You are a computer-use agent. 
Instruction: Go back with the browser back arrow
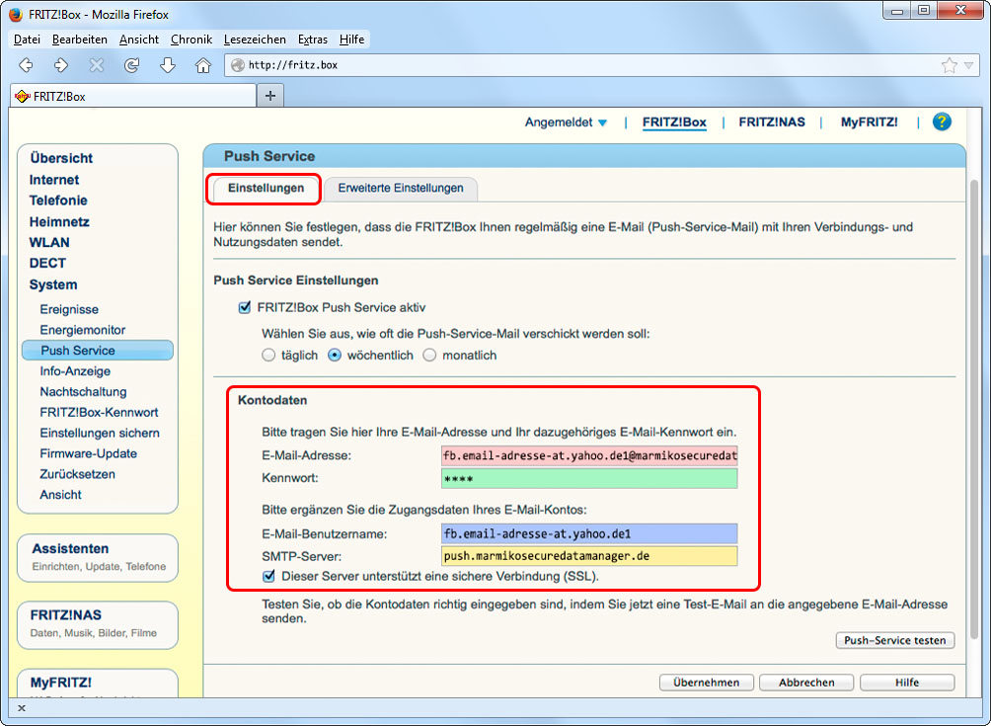click(26, 65)
